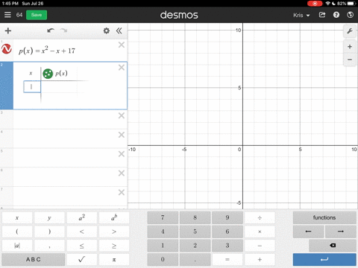This screenshot has width=358, height=268.
Task: Open the functions keyboard menu
Action: point(324,218)
